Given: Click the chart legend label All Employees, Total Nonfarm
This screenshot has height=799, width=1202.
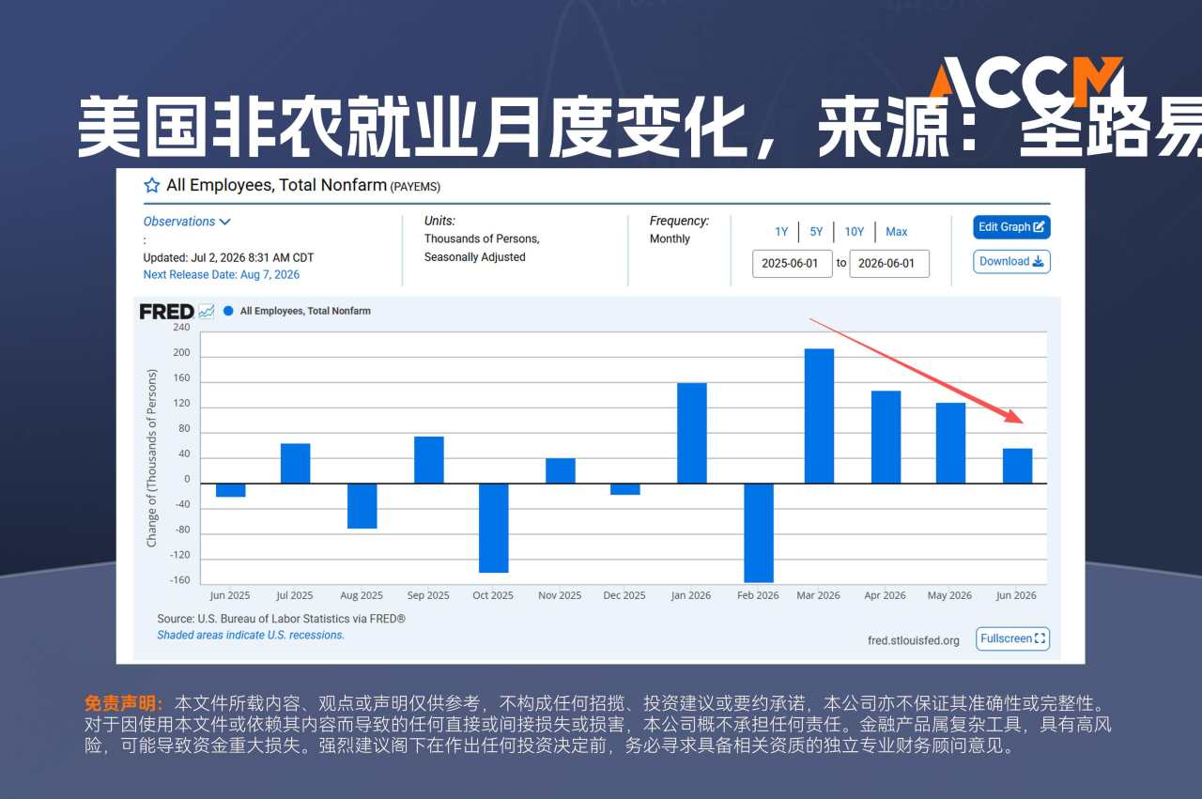Looking at the screenshot, I should [x=305, y=311].
